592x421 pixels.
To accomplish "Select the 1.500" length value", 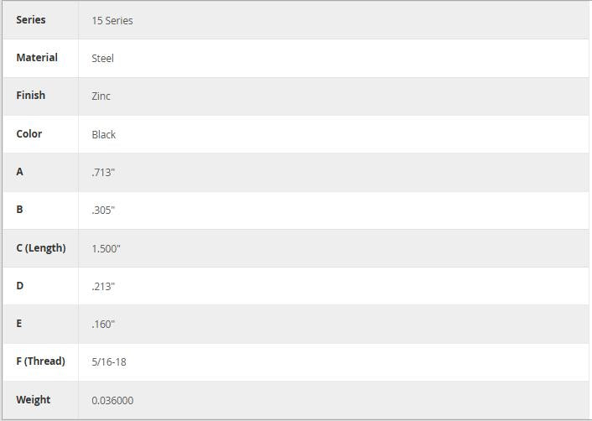I will coord(106,248).
